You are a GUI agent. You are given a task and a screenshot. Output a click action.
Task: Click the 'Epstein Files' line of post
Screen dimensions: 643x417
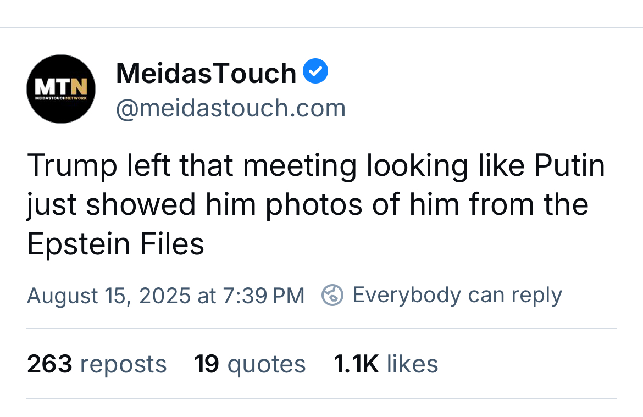[x=115, y=244]
